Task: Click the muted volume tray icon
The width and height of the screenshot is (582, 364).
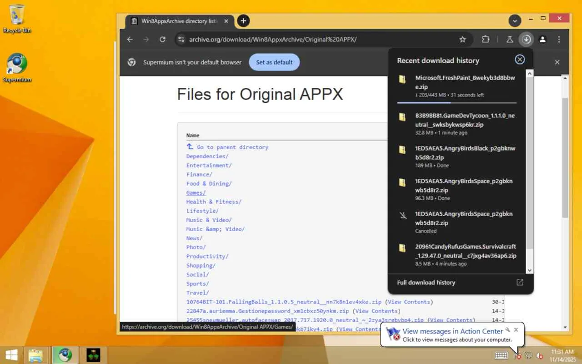Action: coord(539,355)
